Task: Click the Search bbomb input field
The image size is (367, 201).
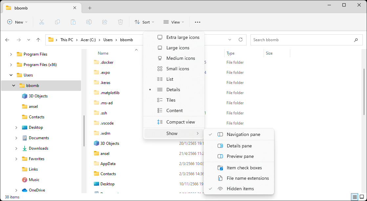Action: (x=302, y=40)
